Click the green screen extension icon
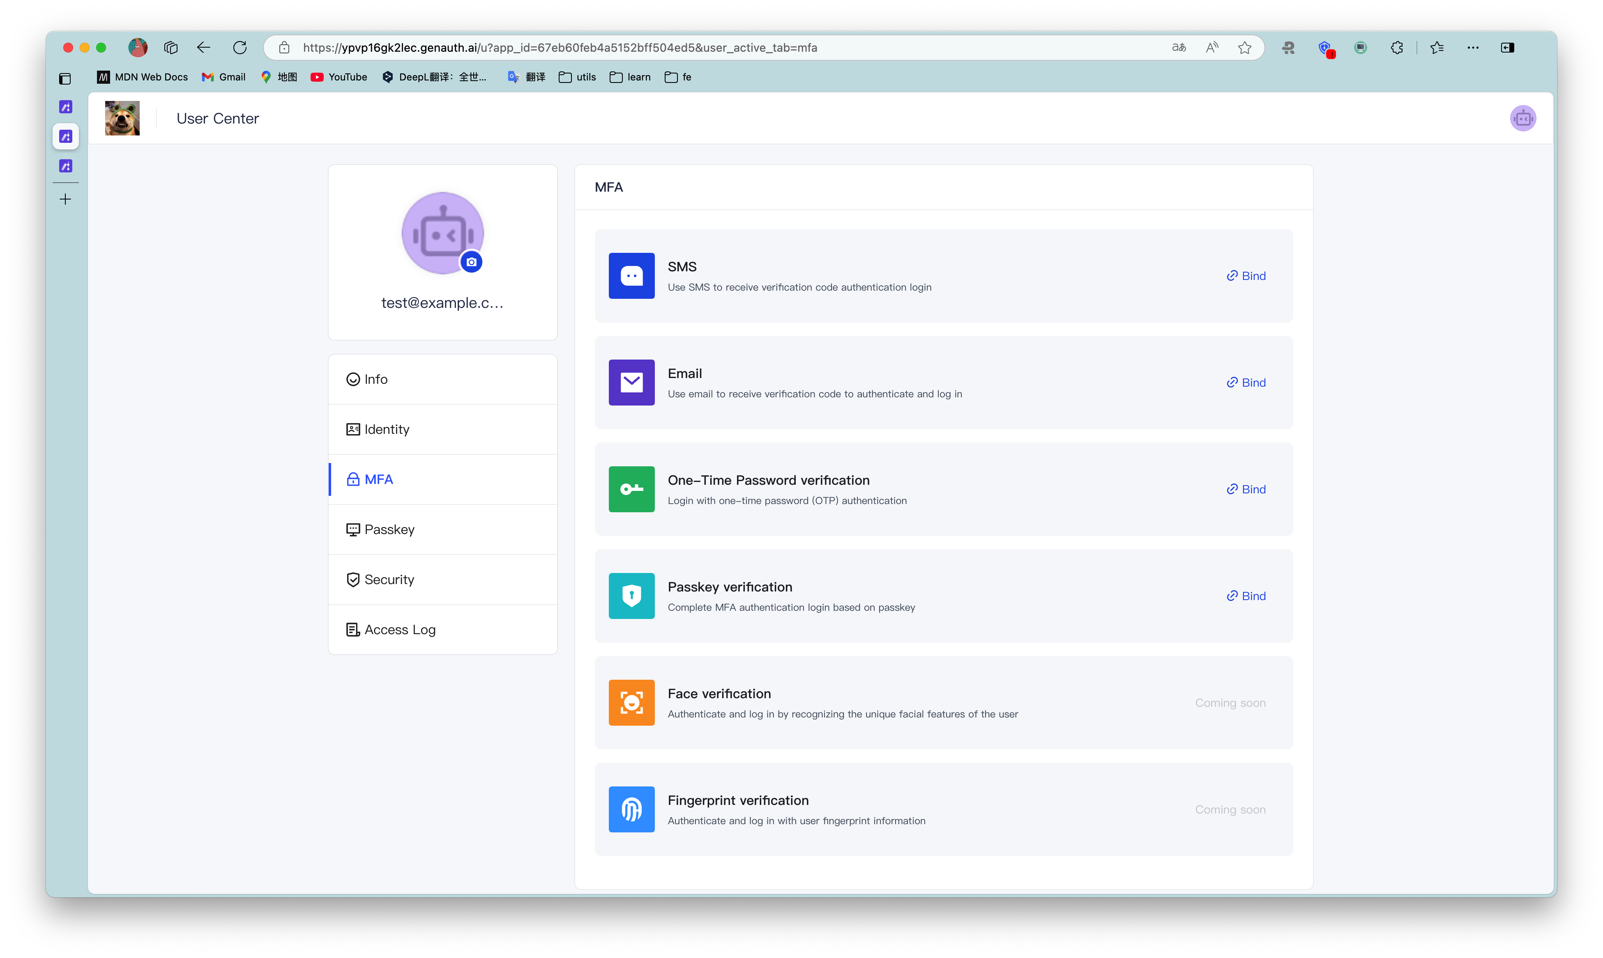This screenshot has height=958, width=1603. point(1361,47)
